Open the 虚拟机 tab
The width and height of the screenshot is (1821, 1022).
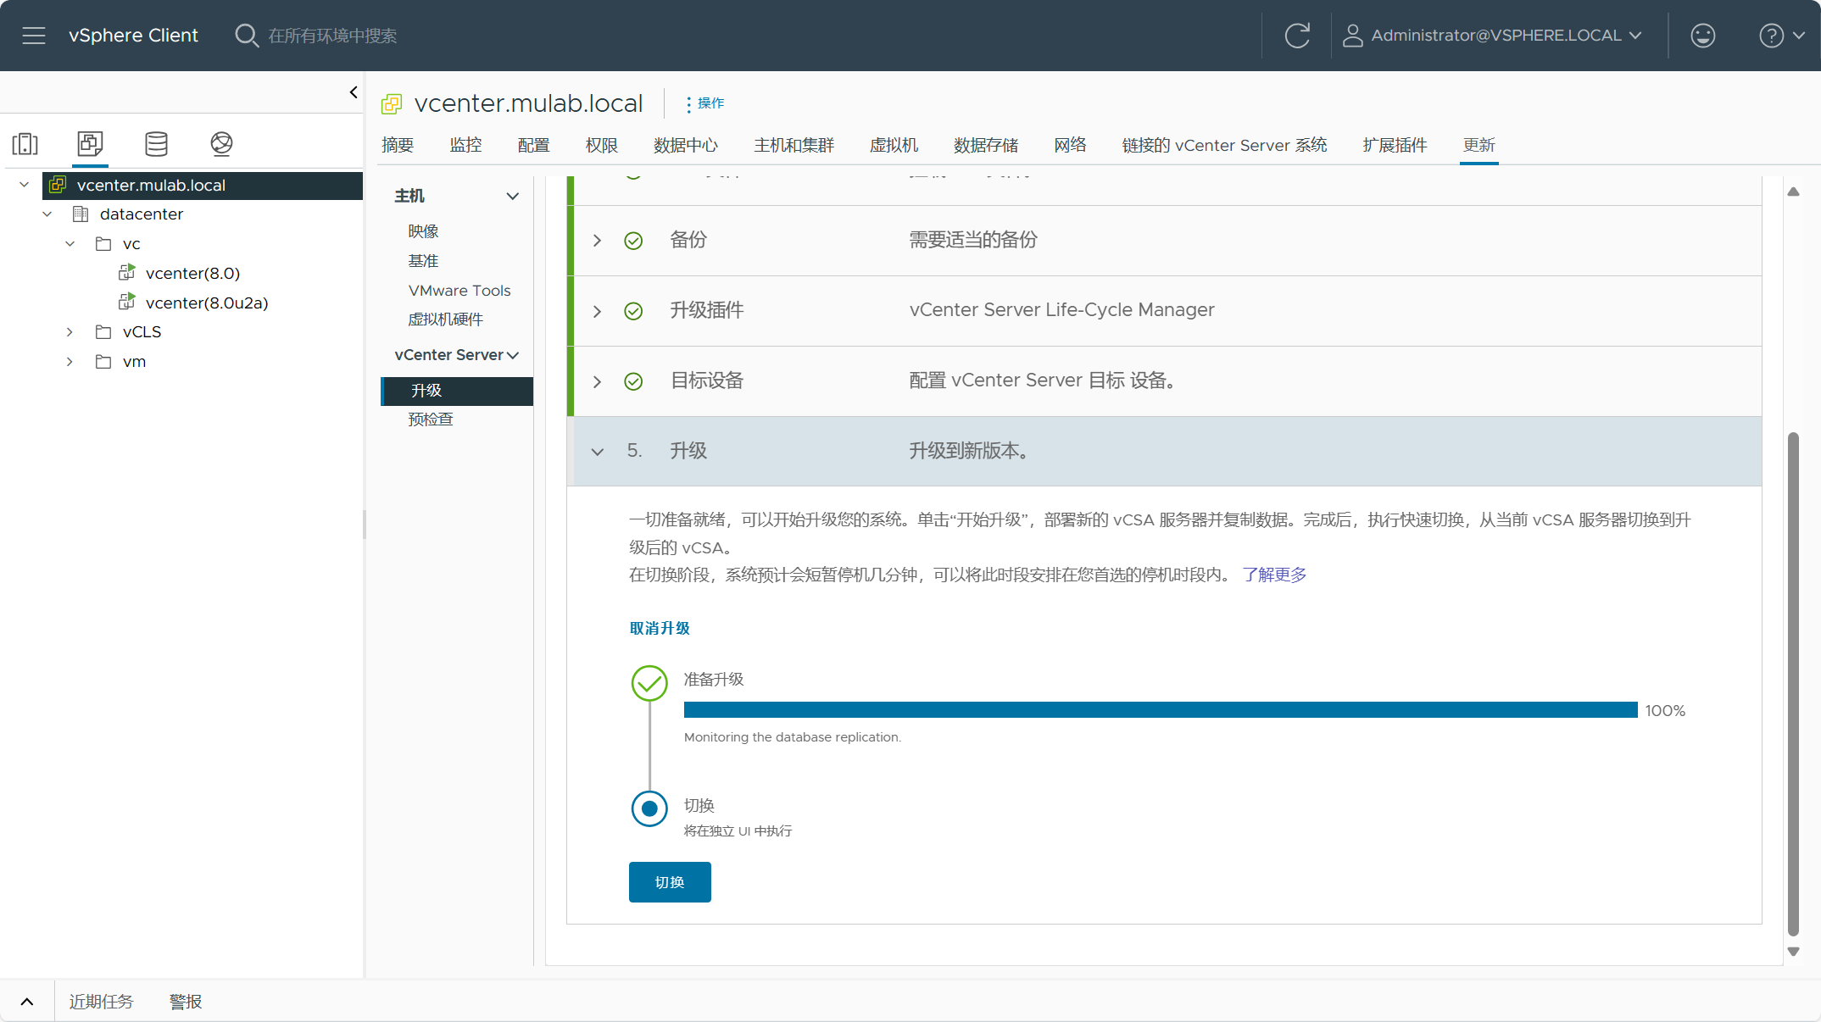[x=894, y=145]
